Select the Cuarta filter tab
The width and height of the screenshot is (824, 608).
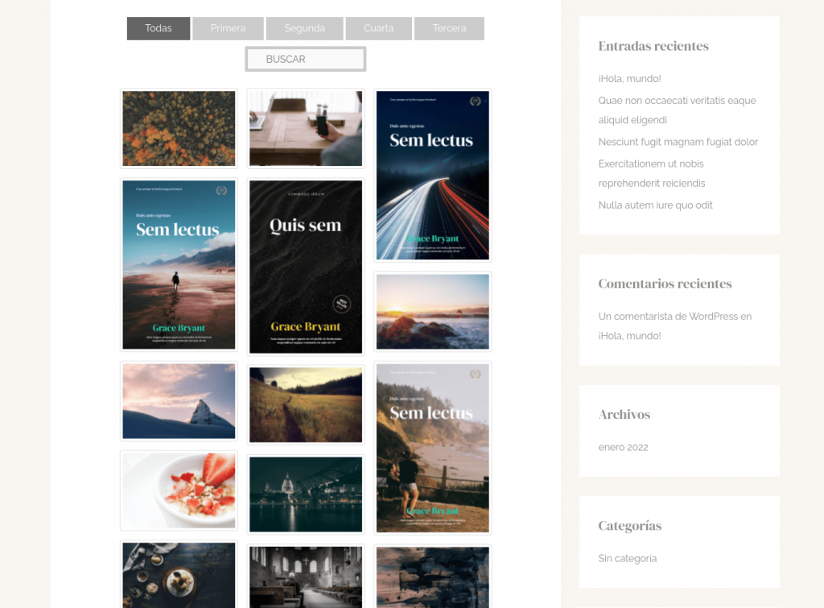tap(378, 28)
